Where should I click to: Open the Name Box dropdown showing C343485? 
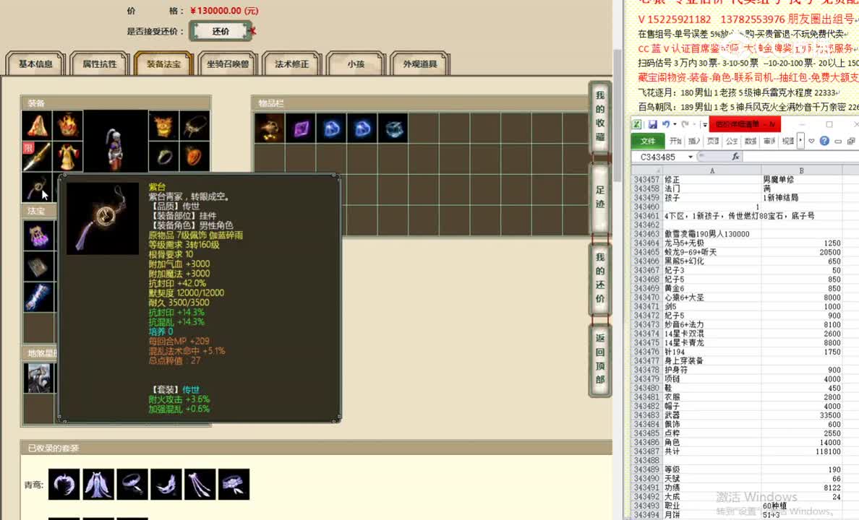692,156
